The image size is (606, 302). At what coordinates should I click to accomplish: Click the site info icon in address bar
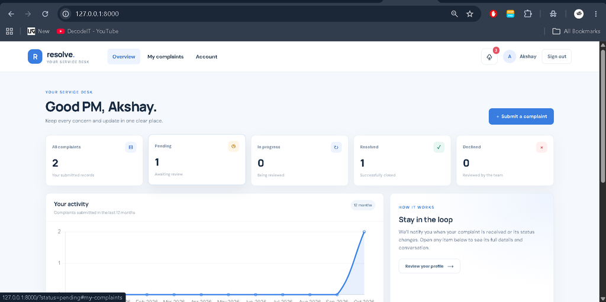[x=66, y=14]
